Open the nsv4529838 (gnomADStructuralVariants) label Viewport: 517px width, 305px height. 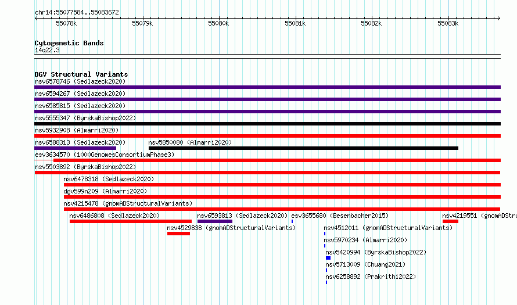click(x=231, y=228)
